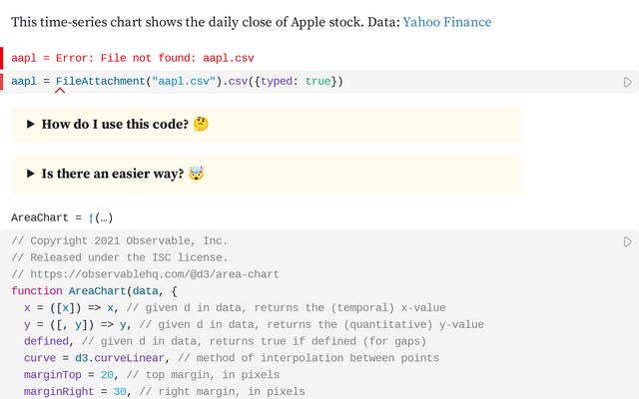Click the 'Is there an easier way?' heading
This screenshot has height=399, width=639.
click(x=112, y=174)
